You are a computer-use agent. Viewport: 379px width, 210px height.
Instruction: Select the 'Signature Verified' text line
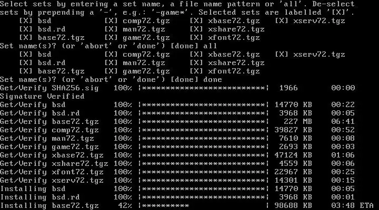[x=42, y=96]
